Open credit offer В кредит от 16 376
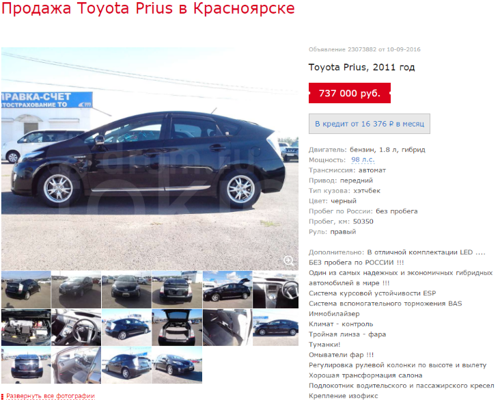This screenshot has width=500, height=400. pyautogui.click(x=370, y=124)
